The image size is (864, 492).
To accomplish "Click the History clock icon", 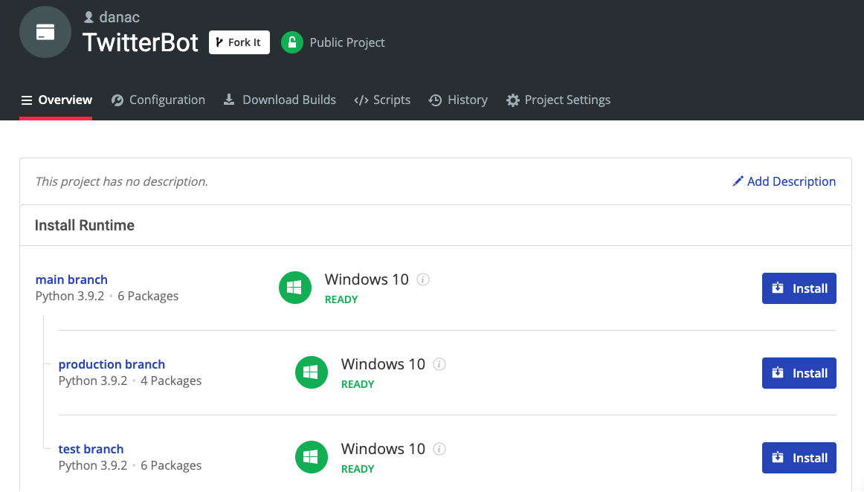I will coord(435,100).
